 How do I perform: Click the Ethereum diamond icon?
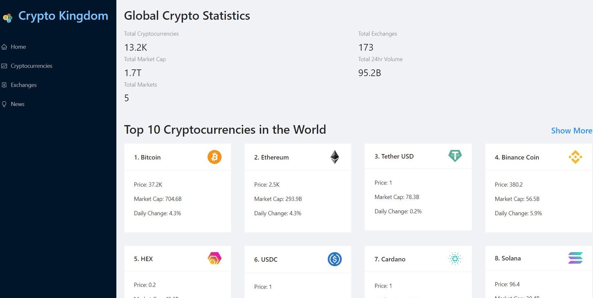coord(334,157)
